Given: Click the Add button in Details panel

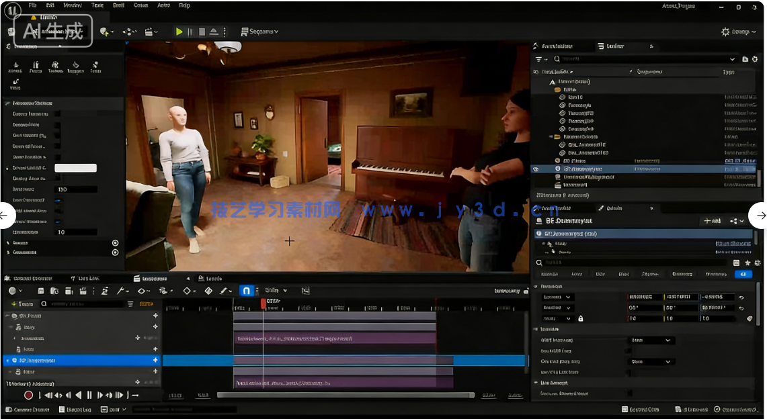Looking at the screenshot, I should tap(711, 221).
